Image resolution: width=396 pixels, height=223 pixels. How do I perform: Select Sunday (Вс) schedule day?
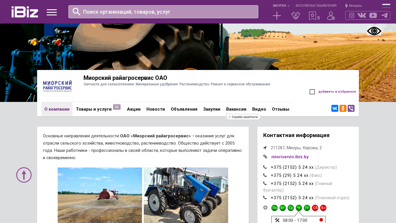[x=323, y=208]
